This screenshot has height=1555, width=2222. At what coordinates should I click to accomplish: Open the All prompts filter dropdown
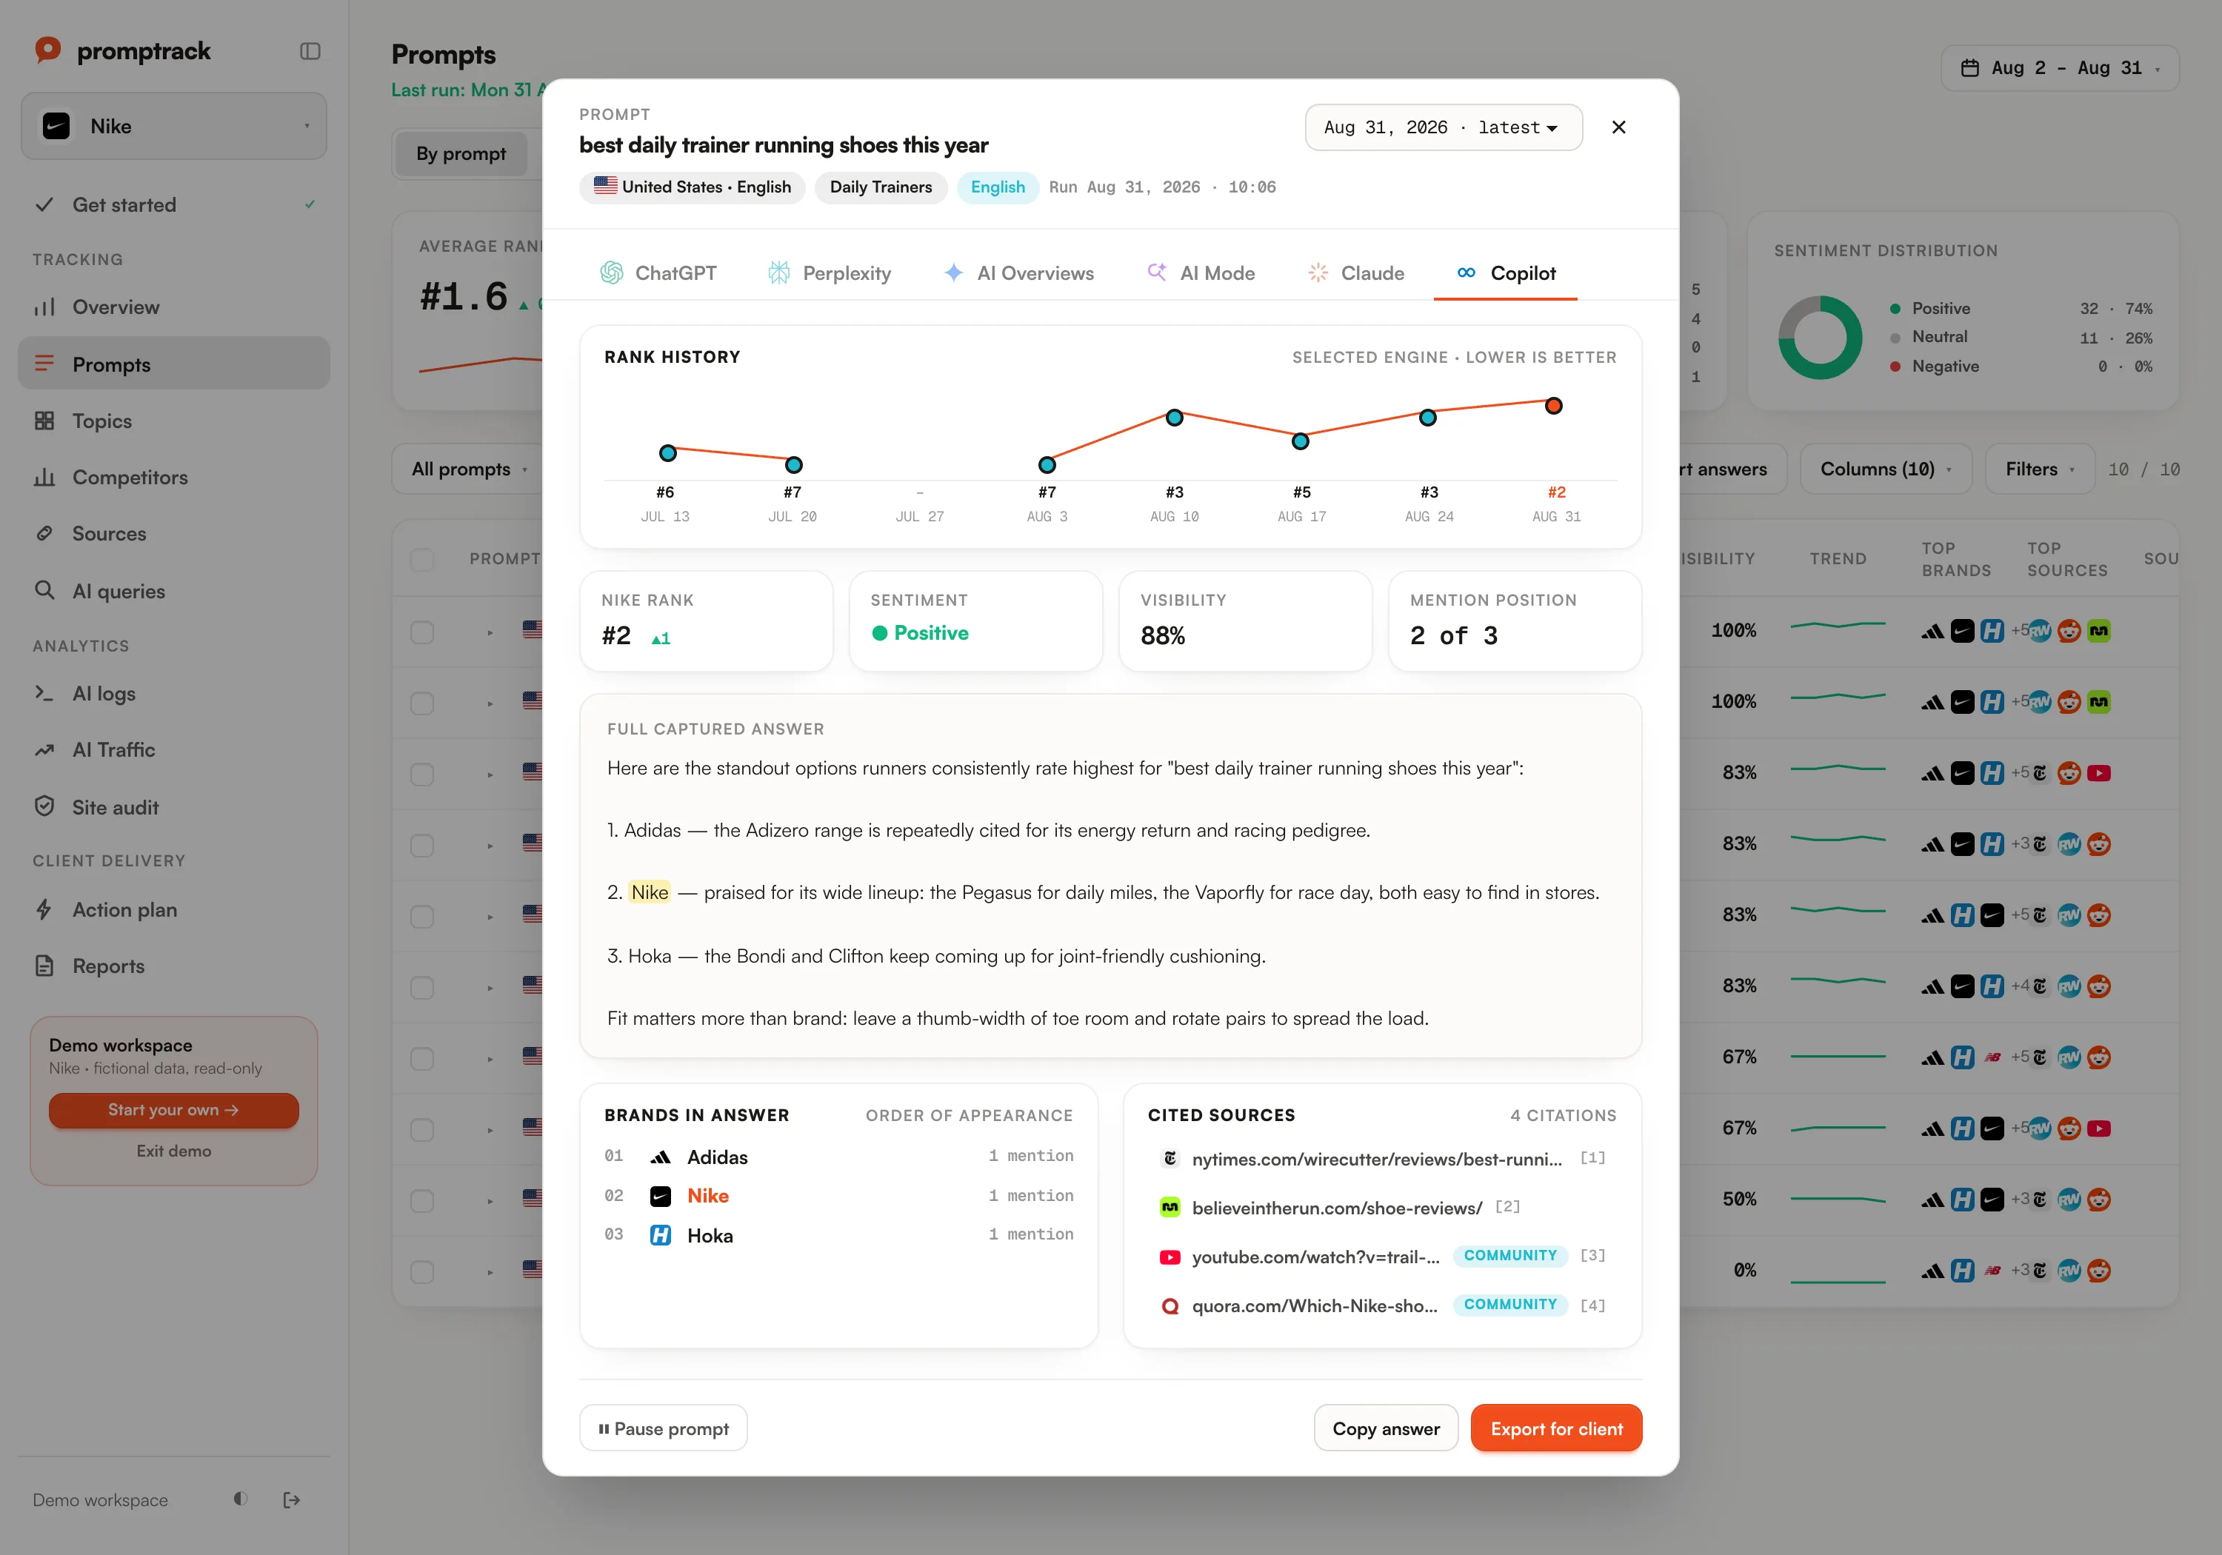pyautogui.click(x=470, y=469)
